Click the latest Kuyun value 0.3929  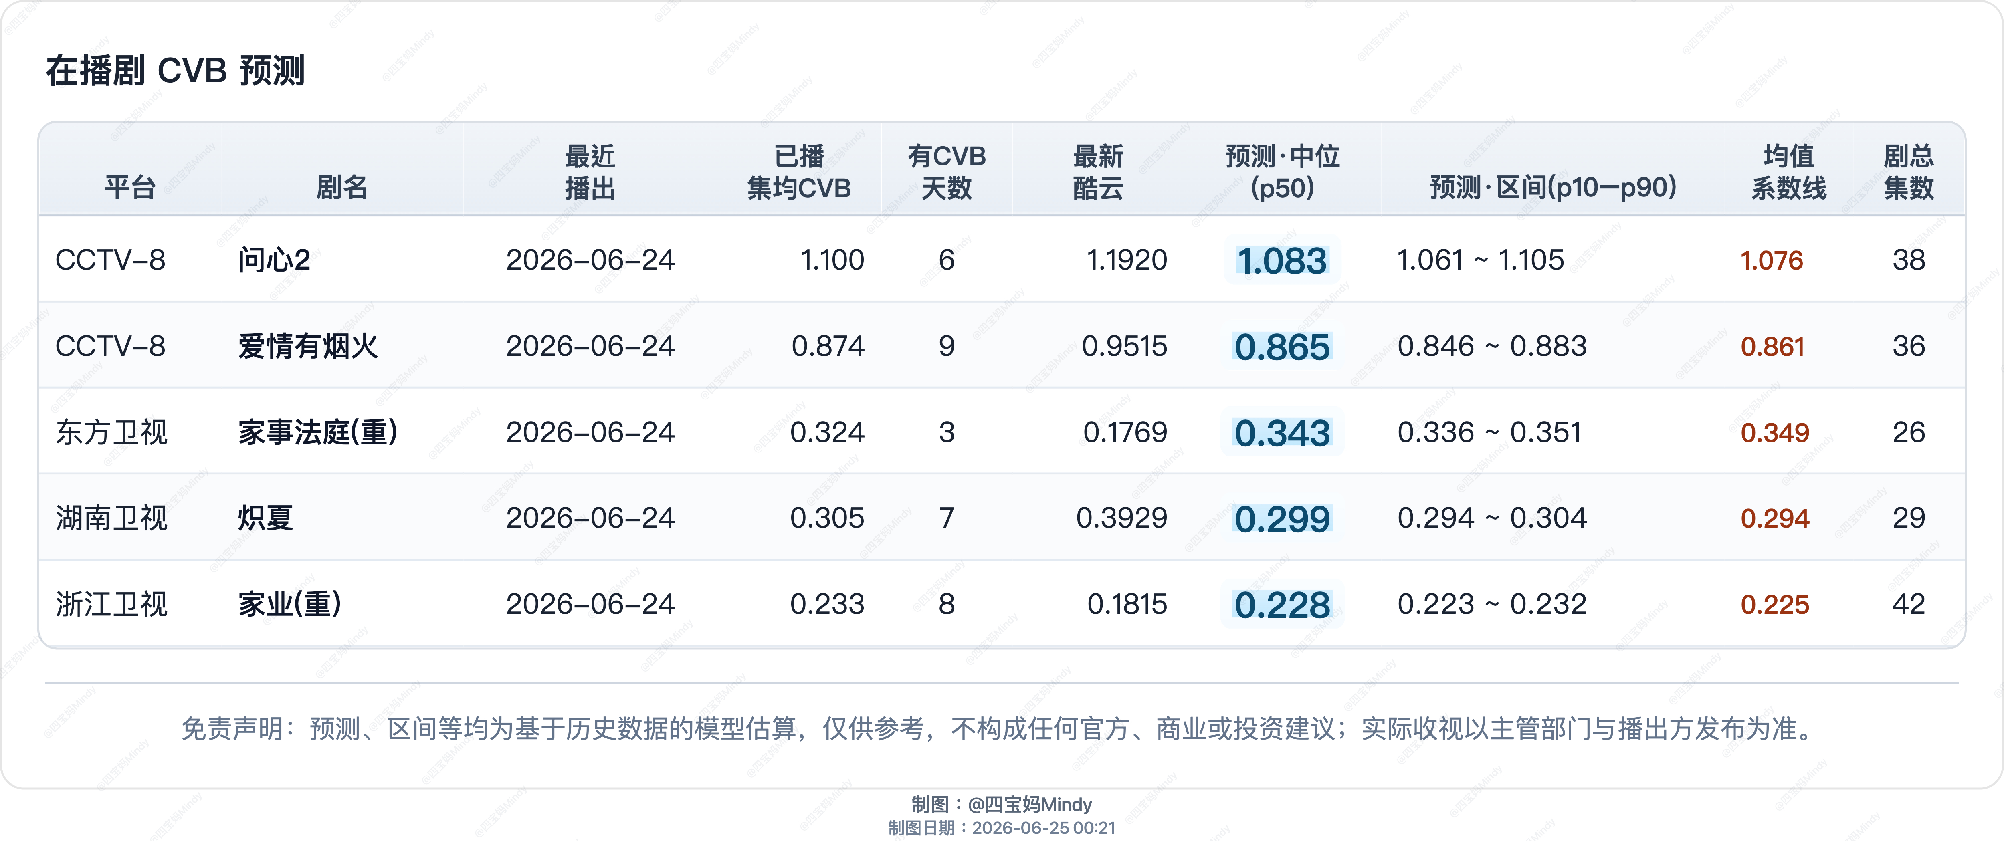pyautogui.click(x=1122, y=518)
